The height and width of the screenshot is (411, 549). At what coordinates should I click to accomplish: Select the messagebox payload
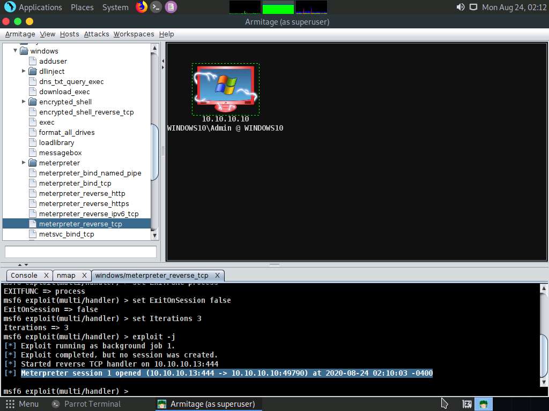click(60, 153)
